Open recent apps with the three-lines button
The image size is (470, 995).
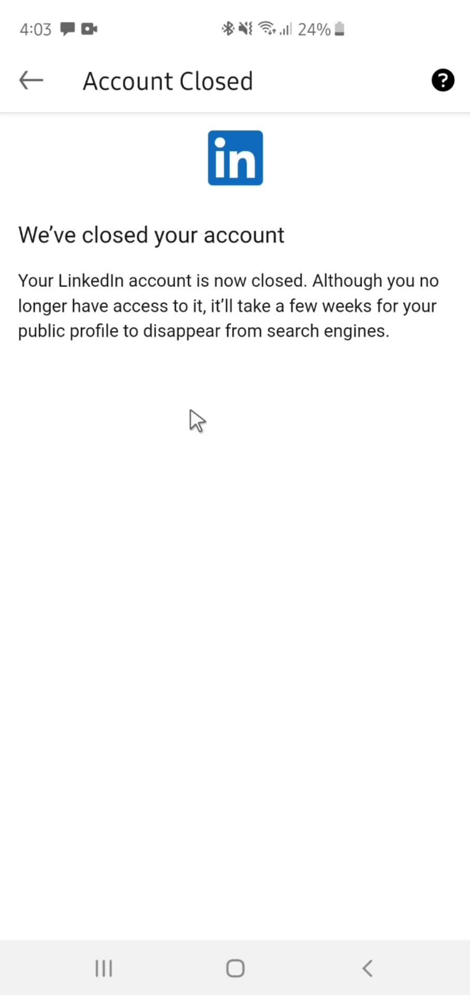pyautogui.click(x=104, y=968)
